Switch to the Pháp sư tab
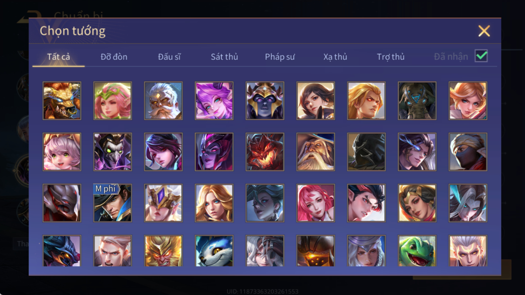The image size is (525, 295). 280,57
